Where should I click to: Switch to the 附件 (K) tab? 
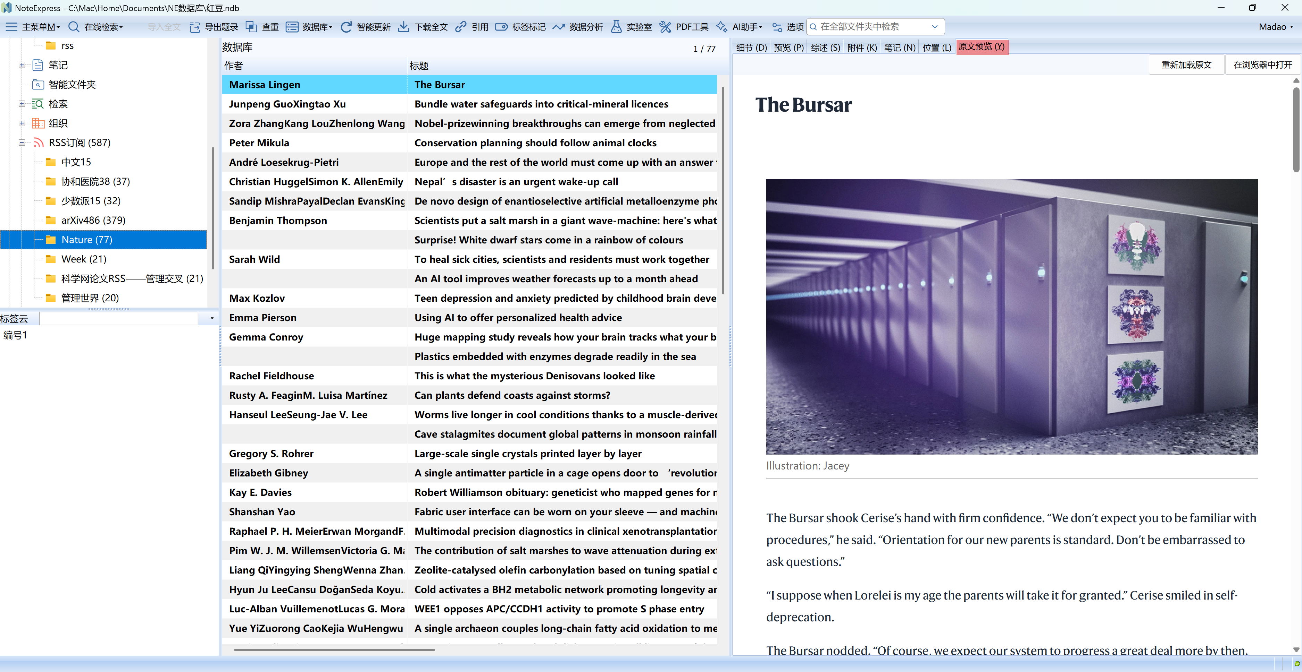click(x=862, y=48)
